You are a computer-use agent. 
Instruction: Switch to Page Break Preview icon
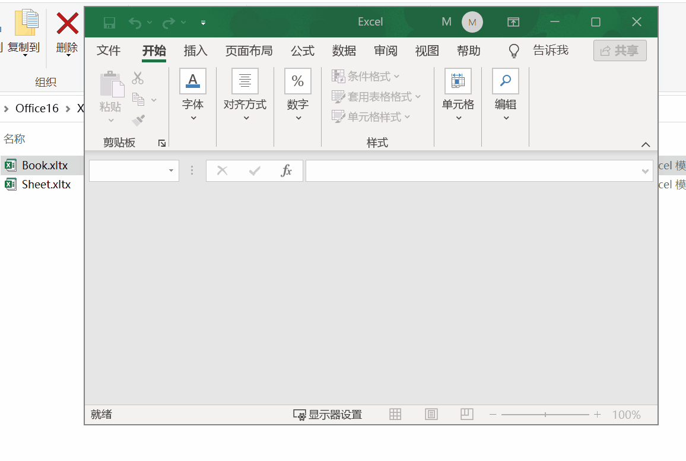pos(467,414)
